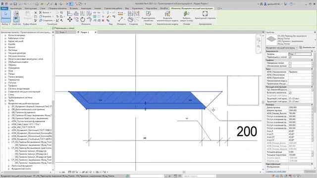Toggle the 'Невидимые линии' checkbox

click(290, 63)
